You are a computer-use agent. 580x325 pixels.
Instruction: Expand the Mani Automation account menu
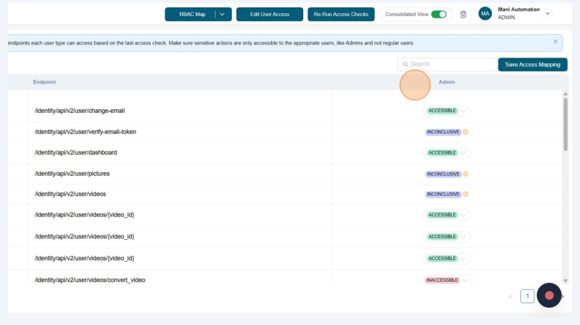548,14
